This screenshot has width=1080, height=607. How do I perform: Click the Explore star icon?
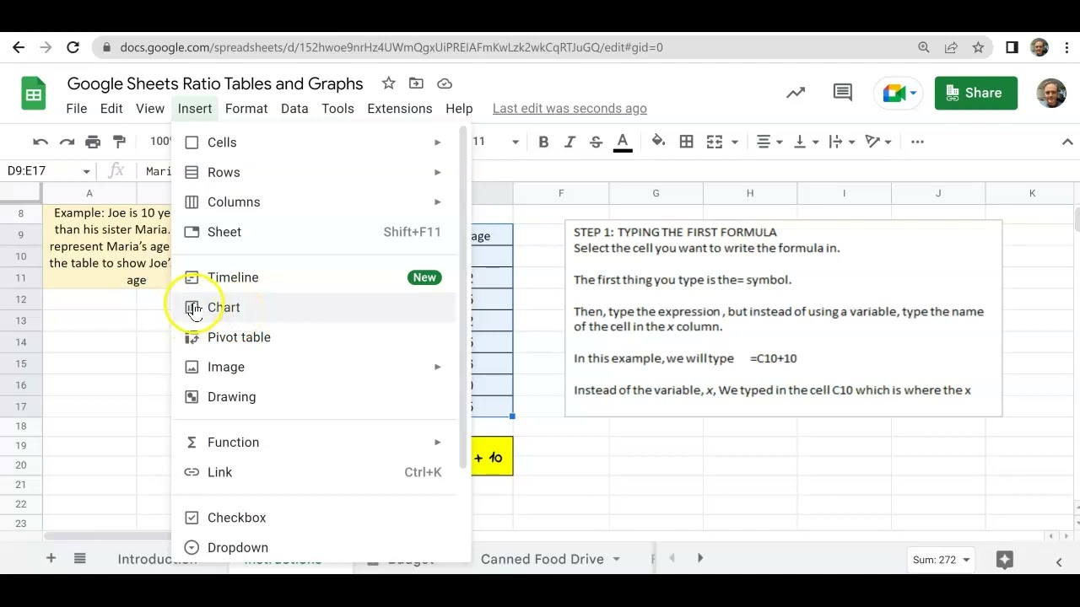pyautogui.click(x=1004, y=559)
